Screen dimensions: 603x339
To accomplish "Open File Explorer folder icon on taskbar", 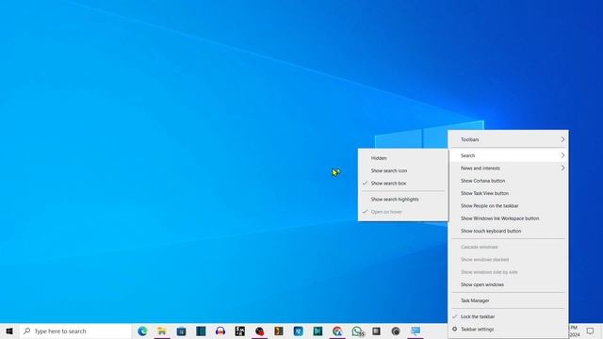I will 162,331.
